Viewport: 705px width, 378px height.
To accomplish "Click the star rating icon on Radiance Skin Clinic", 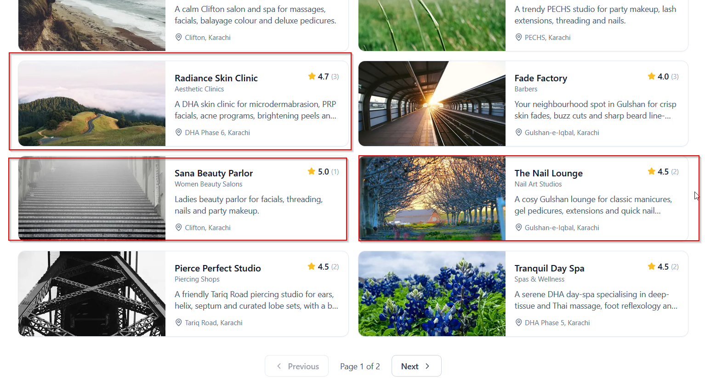I will [x=312, y=76].
